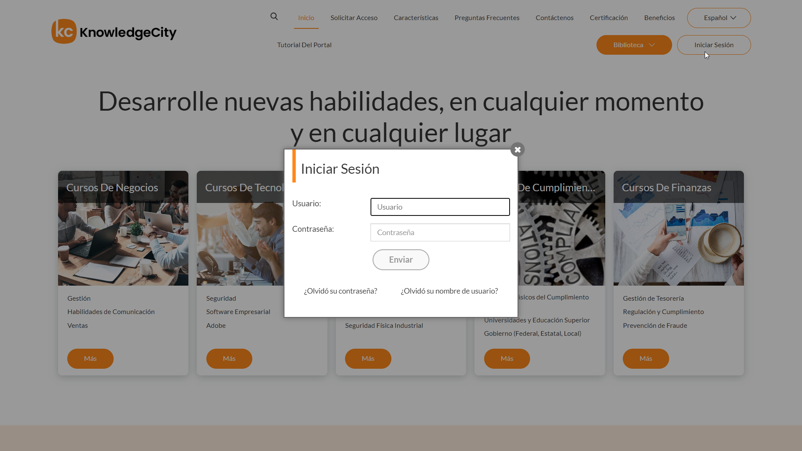This screenshot has height=451, width=802.
Task: Close the Iniciar Sesión dialog
Action: coord(518,149)
